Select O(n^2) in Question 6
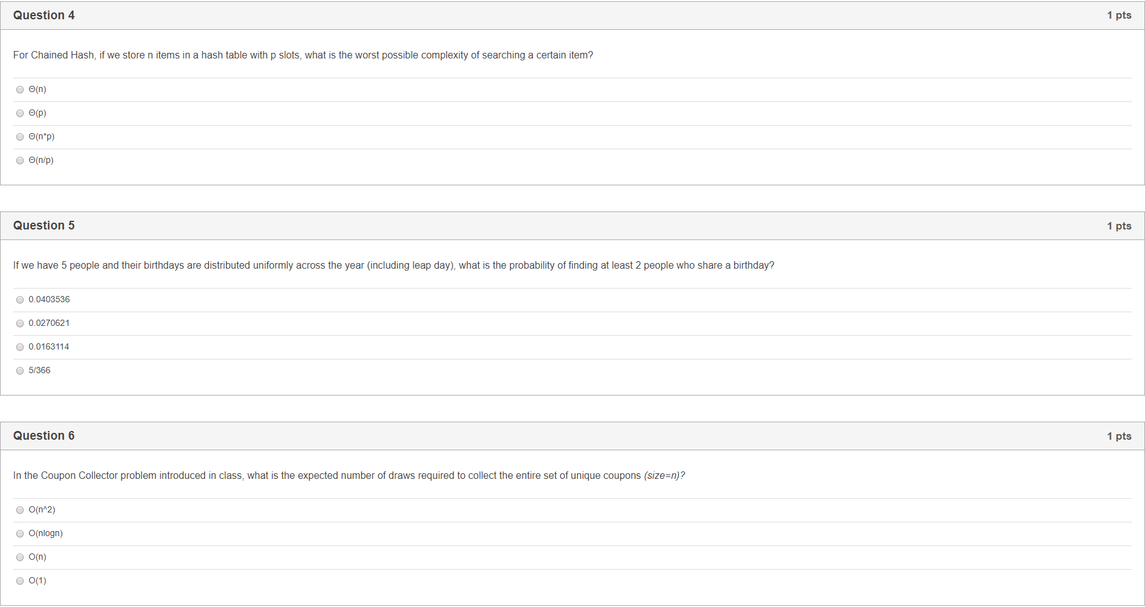 [20, 509]
